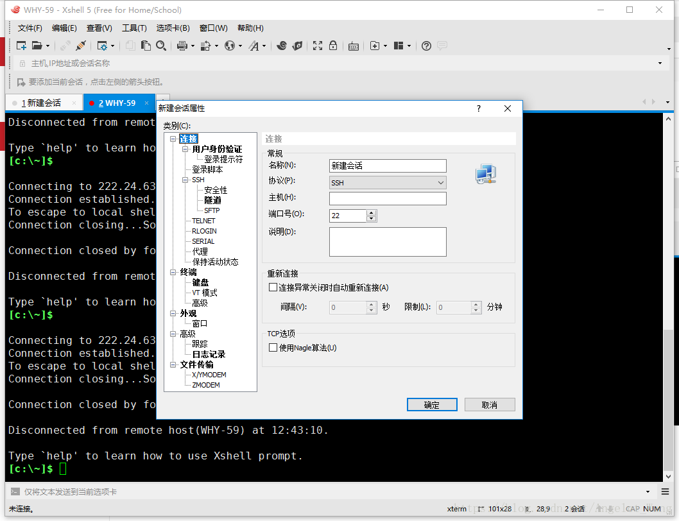The width and height of the screenshot is (679, 521).
Task: Toggle full screen icon
Action: (x=318, y=46)
